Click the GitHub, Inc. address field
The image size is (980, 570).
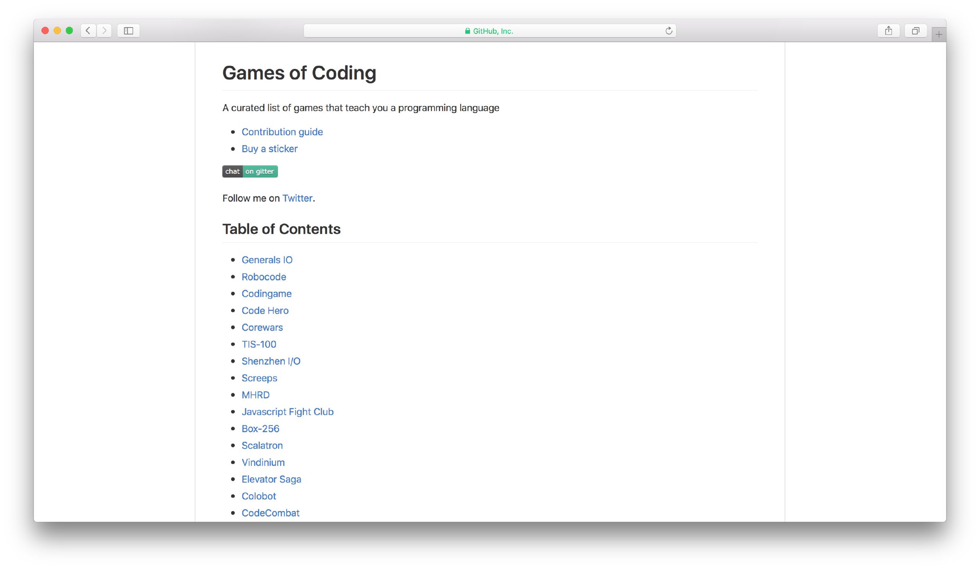pyautogui.click(x=490, y=31)
